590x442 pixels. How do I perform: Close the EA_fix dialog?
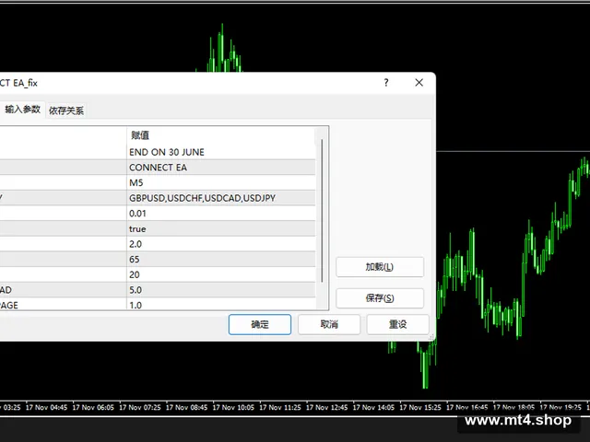coord(419,83)
